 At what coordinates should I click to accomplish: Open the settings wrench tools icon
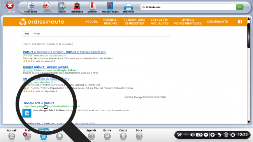click(179, 135)
